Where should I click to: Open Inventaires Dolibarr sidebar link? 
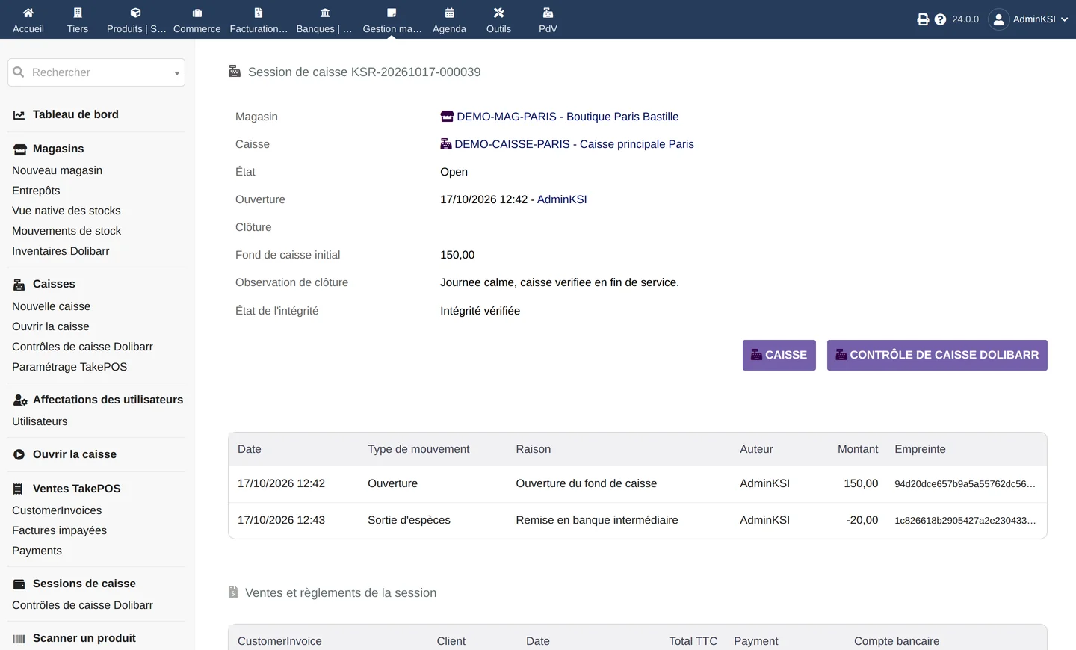[x=61, y=251]
